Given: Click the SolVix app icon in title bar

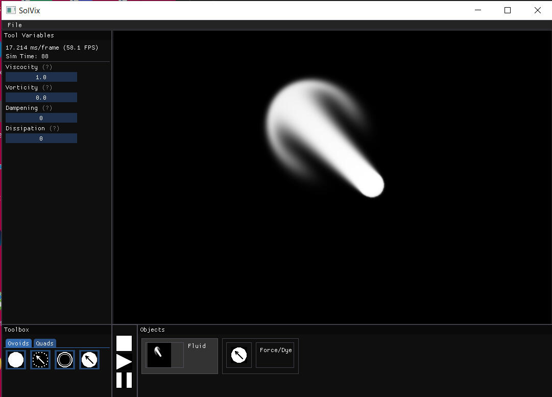Looking at the screenshot, I should click(x=10, y=10).
